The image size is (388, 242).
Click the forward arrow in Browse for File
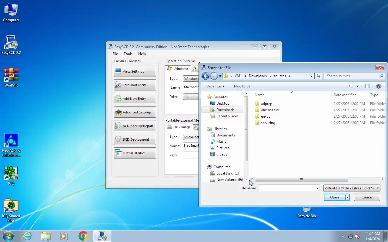point(214,76)
